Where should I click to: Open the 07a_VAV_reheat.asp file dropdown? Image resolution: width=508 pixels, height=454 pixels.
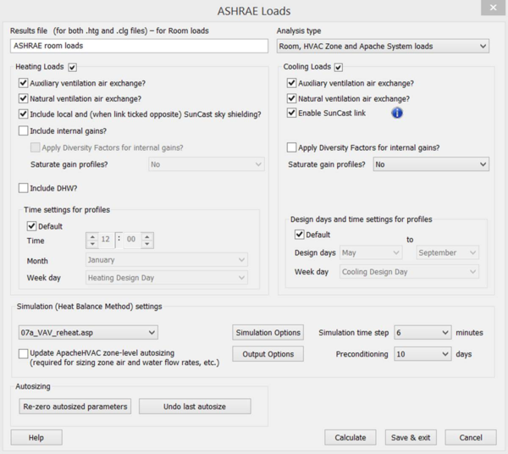pos(87,332)
